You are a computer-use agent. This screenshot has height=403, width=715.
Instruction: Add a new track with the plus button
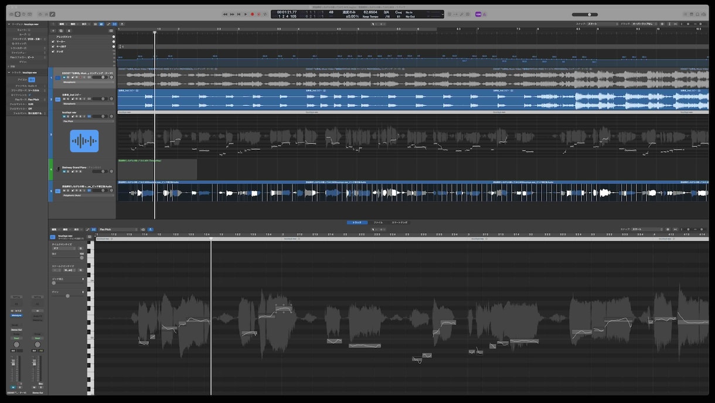(53, 31)
